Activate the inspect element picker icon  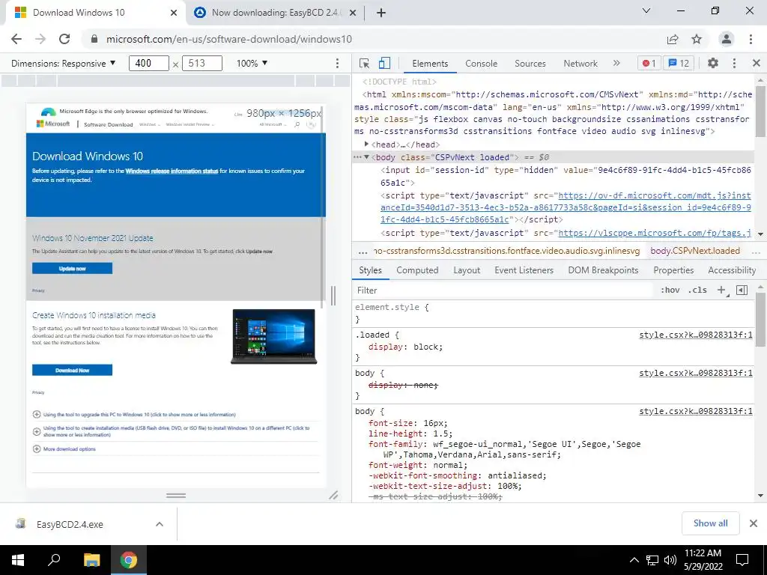[x=364, y=63]
